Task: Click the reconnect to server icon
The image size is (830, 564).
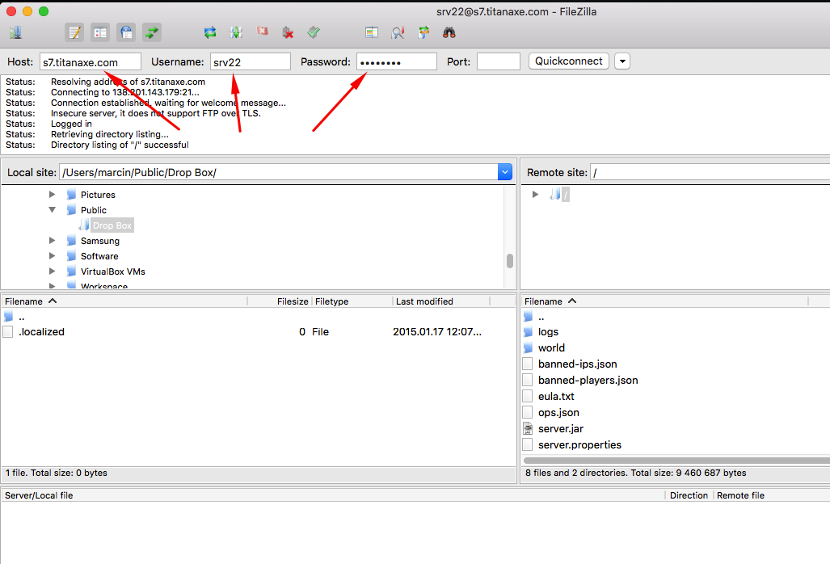Action: point(314,33)
